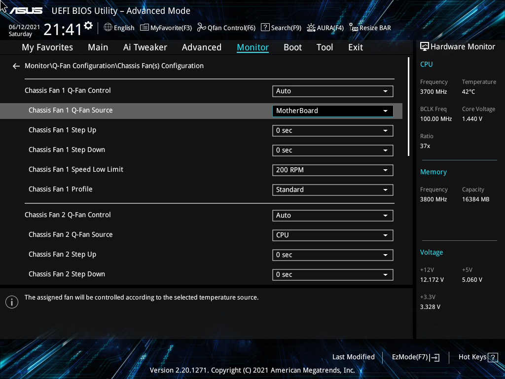The height and width of the screenshot is (379, 505).
Task: Select the Monitor tab
Action: click(x=253, y=47)
